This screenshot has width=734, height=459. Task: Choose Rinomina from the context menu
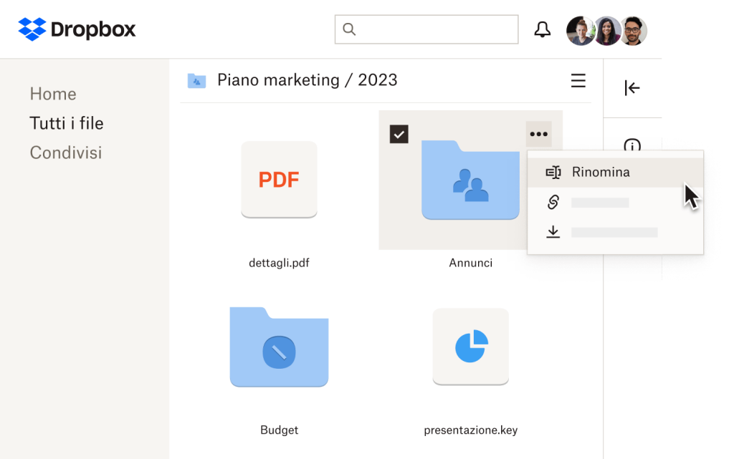[600, 172]
